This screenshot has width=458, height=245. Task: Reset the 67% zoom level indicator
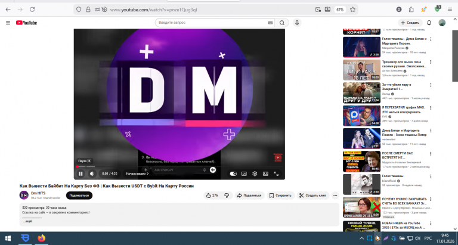[x=340, y=10]
